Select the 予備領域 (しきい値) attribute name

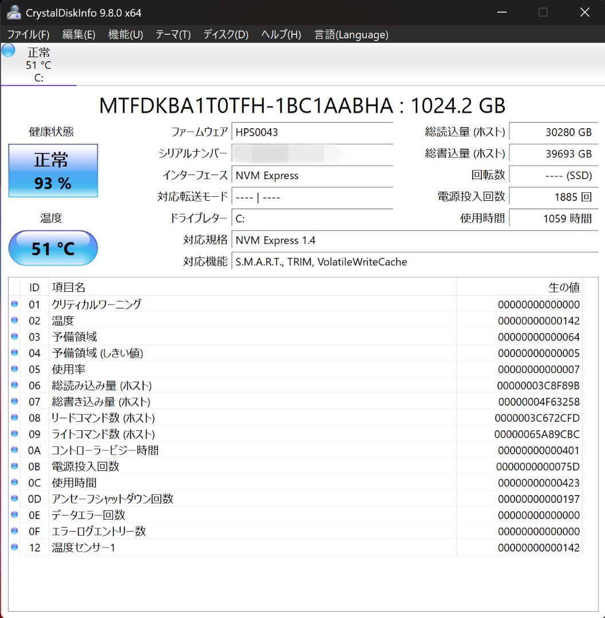tap(97, 352)
